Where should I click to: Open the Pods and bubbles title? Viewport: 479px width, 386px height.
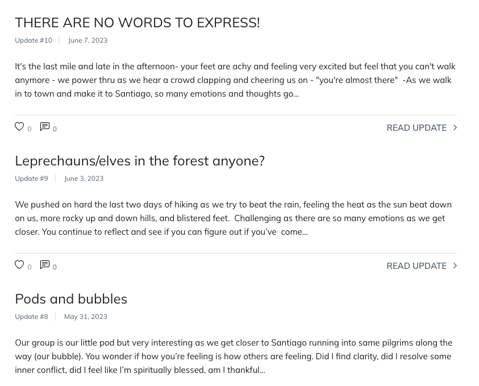(71, 299)
